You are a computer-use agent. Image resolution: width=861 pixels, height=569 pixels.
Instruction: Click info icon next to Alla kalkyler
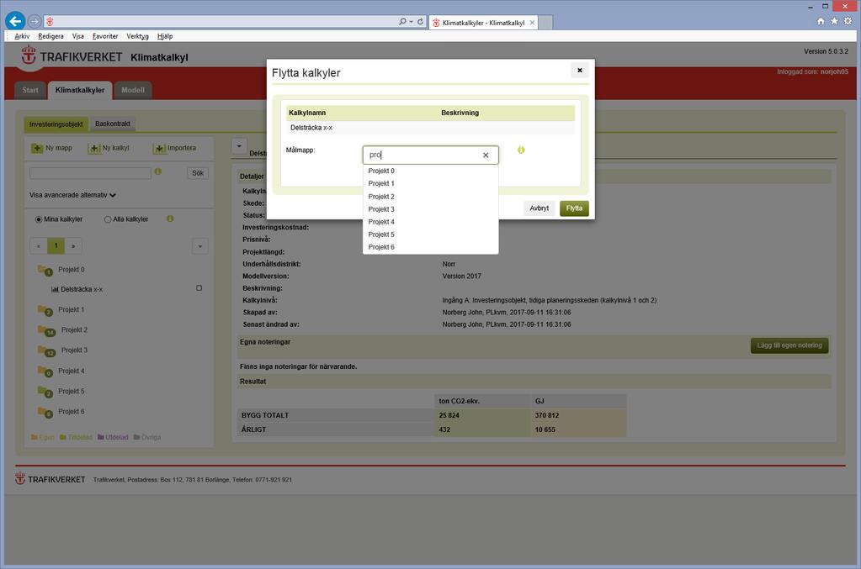click(x=170, y=219)
